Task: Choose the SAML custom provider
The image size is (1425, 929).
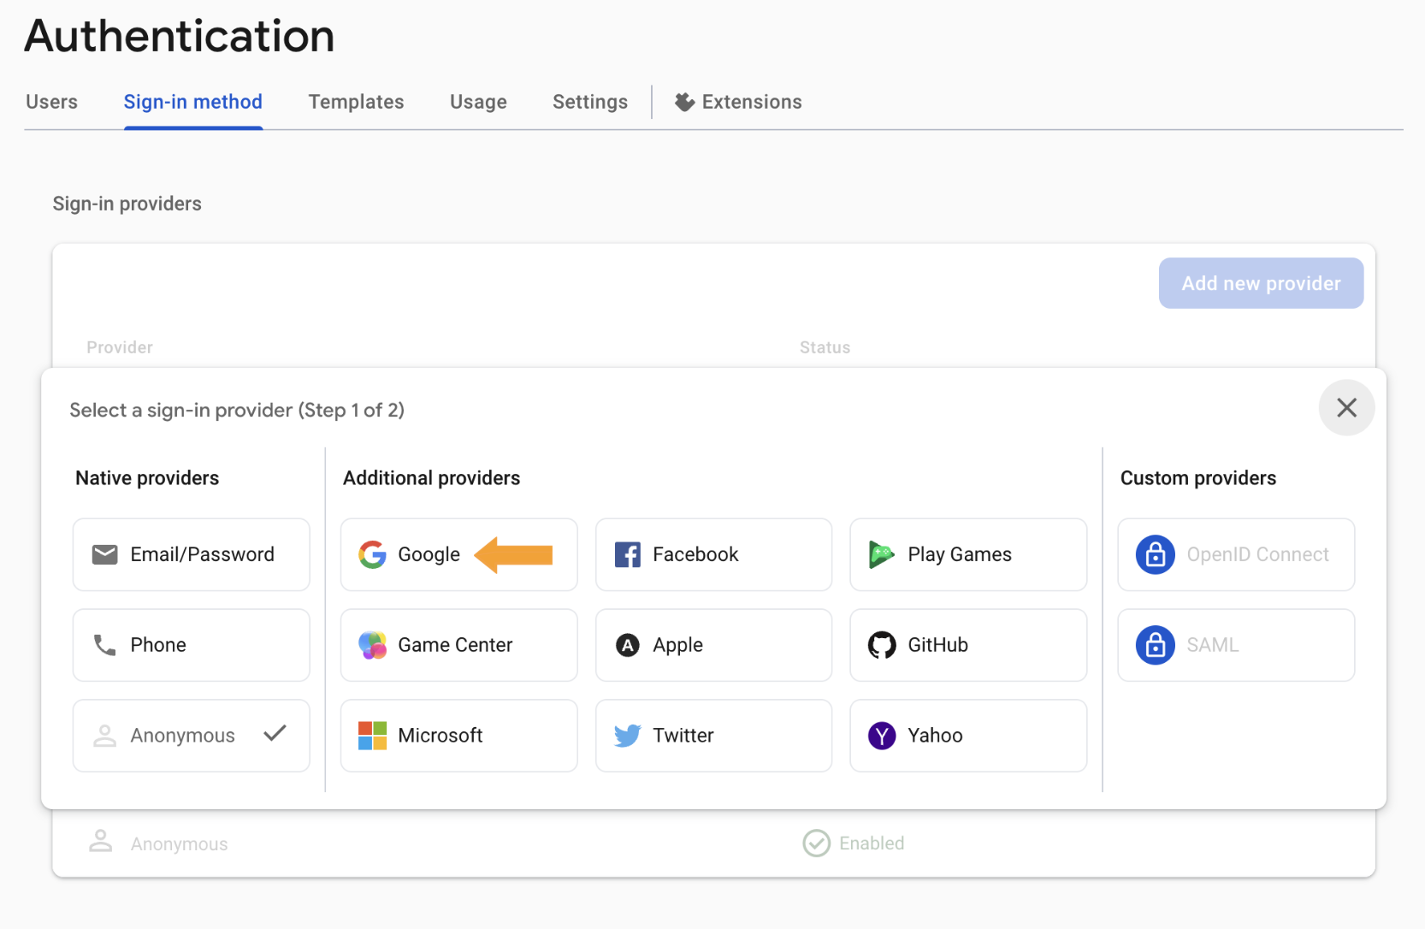Action: (x=1237, y=645)
